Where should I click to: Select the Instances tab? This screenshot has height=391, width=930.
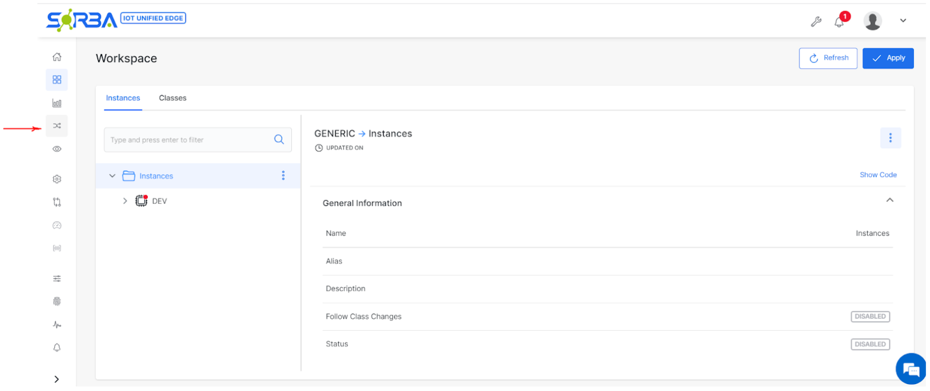pyautogui.click(x=123, y=98)
